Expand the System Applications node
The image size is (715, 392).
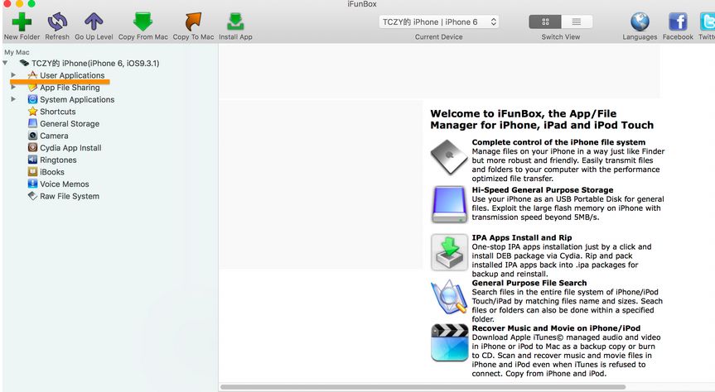tap(13, 98)
